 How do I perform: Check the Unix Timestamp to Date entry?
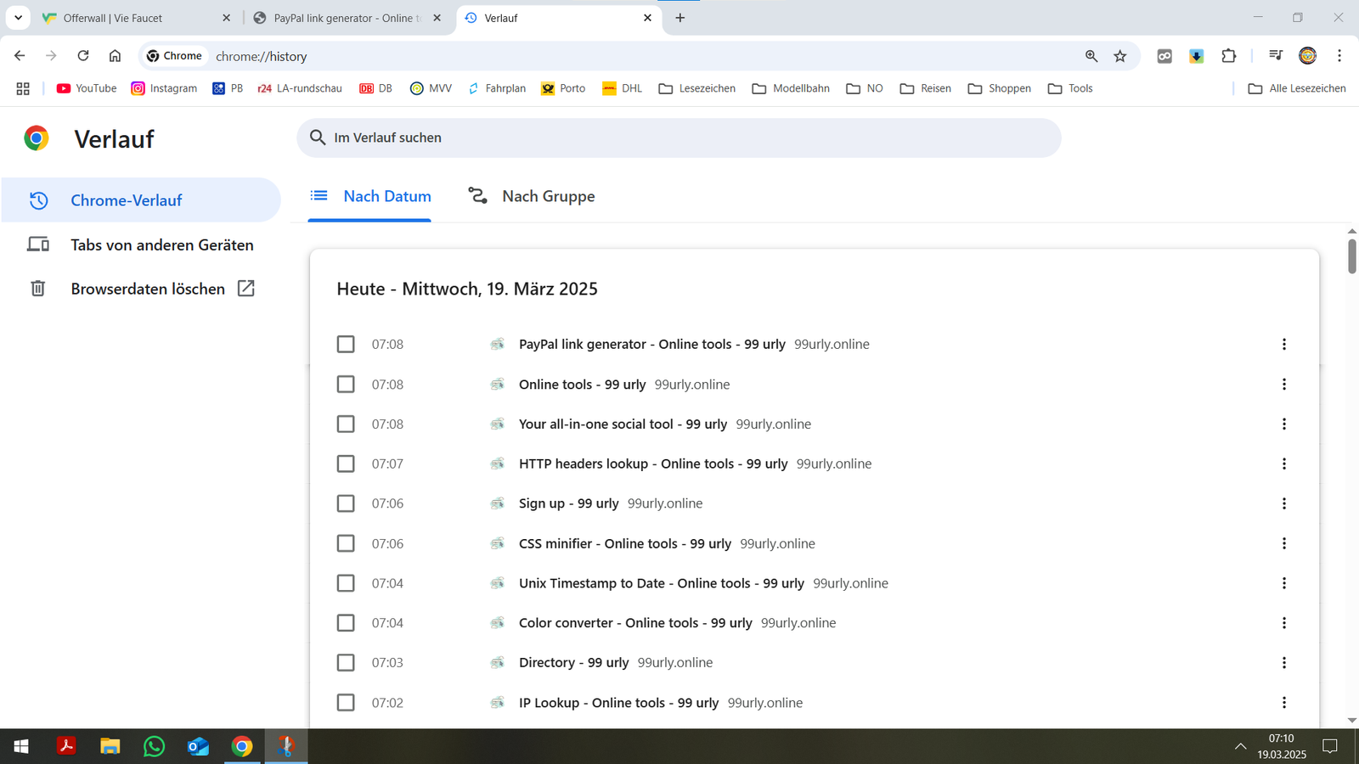point(346,583)
